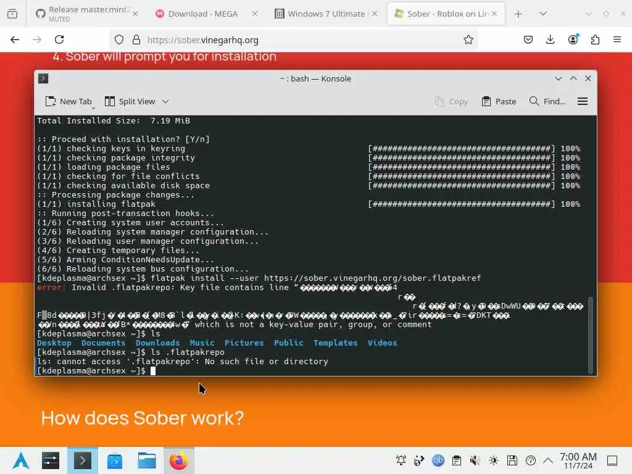
Task: Switch to Firefox in taskbar
Action: pyautogui.click(x=178, y=460)
